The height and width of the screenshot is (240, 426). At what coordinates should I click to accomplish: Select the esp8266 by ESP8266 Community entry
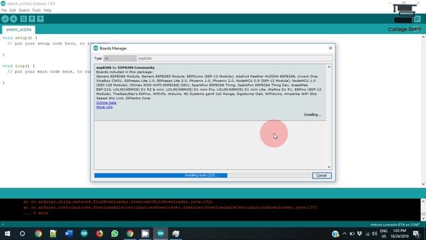(210, 92)
